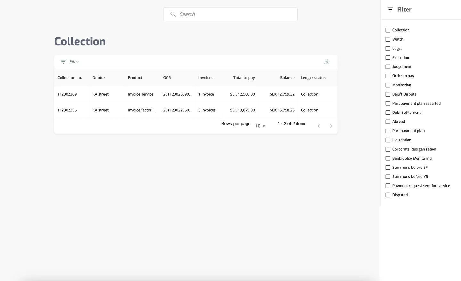This screenshot has width=461, height=281.
Task: Click the filter icon in the right panel header
Action: 390,10
